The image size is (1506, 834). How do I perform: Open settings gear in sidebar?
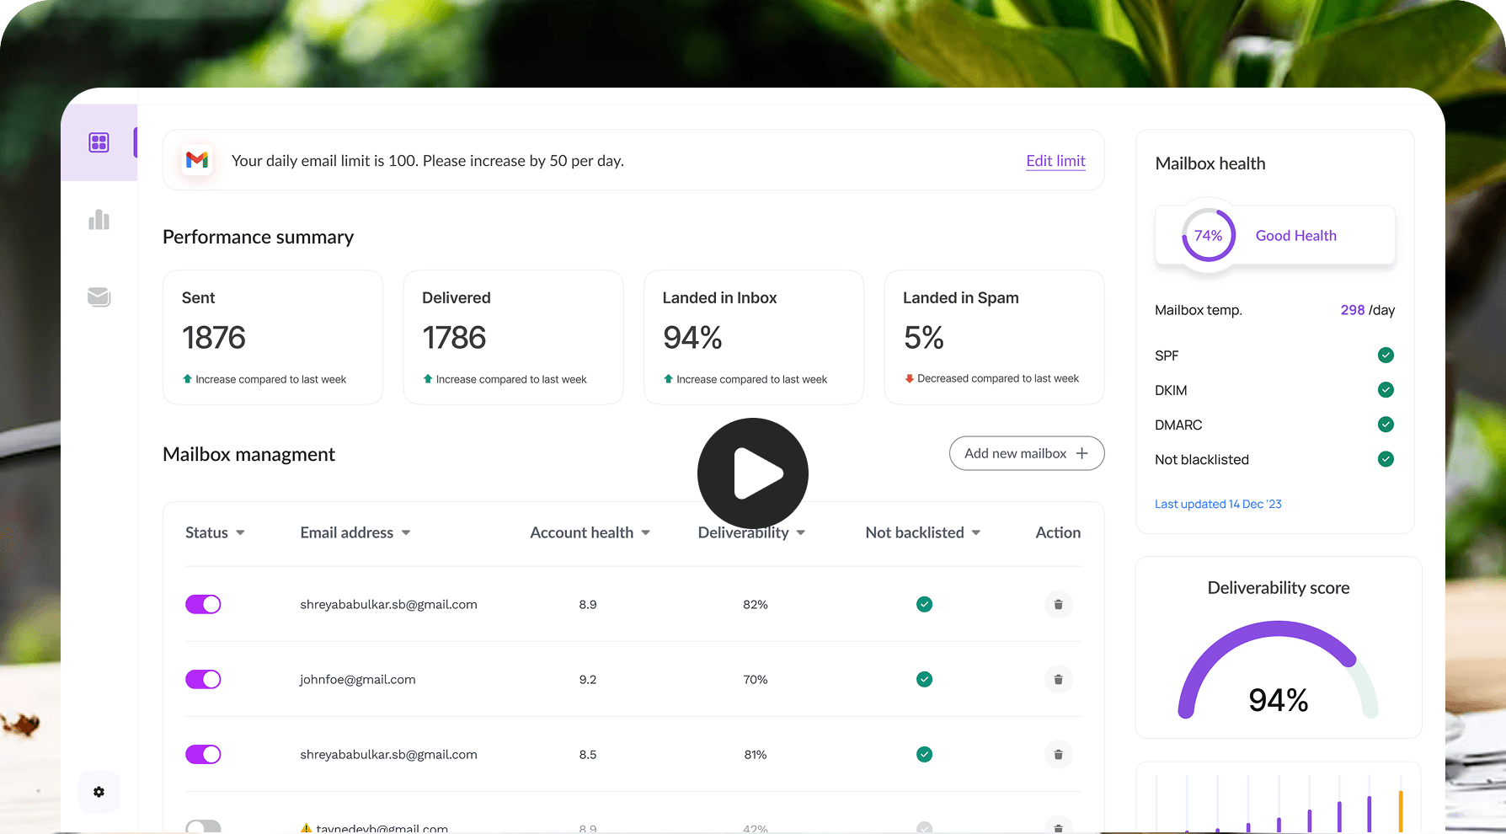click(99, 792)
